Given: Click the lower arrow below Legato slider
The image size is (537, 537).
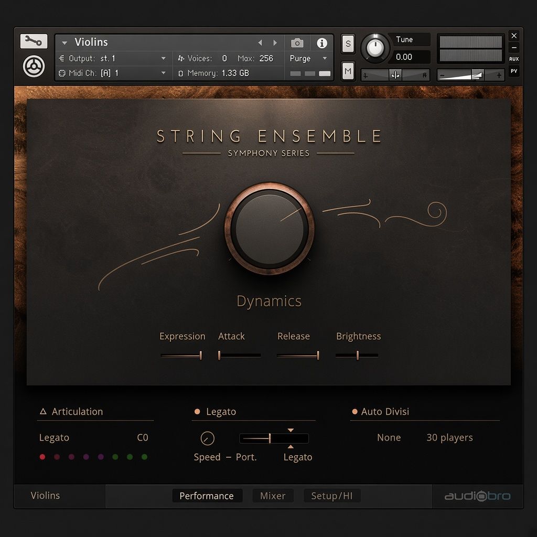Looking at the screenshot, I should point(291,447).
